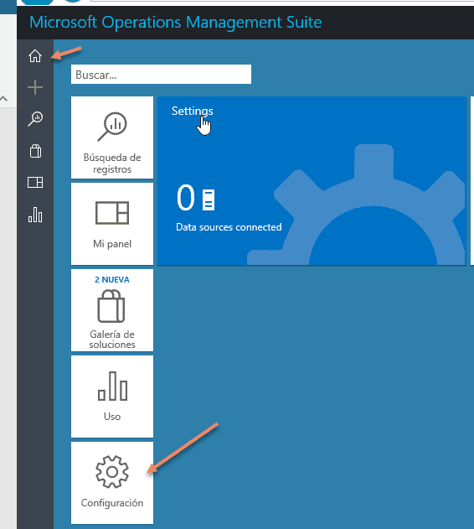Click Microsoft Operations Management Suite title

pos(176,23)
